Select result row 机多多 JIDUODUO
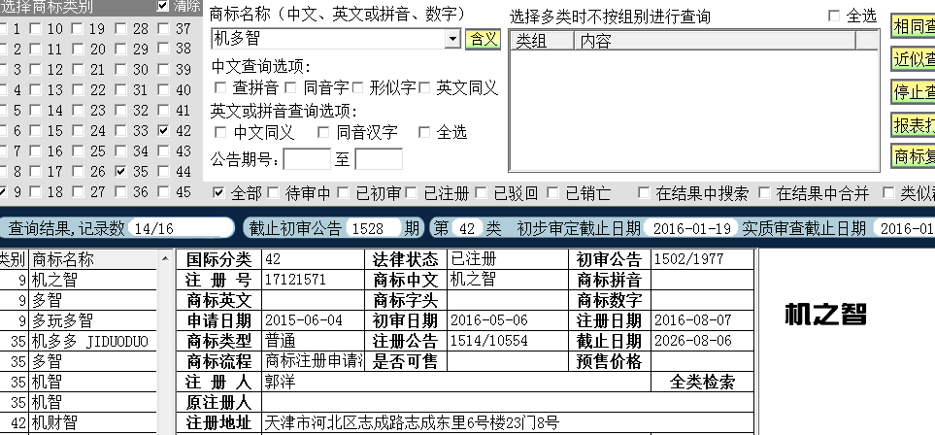 tap(93, 341)
